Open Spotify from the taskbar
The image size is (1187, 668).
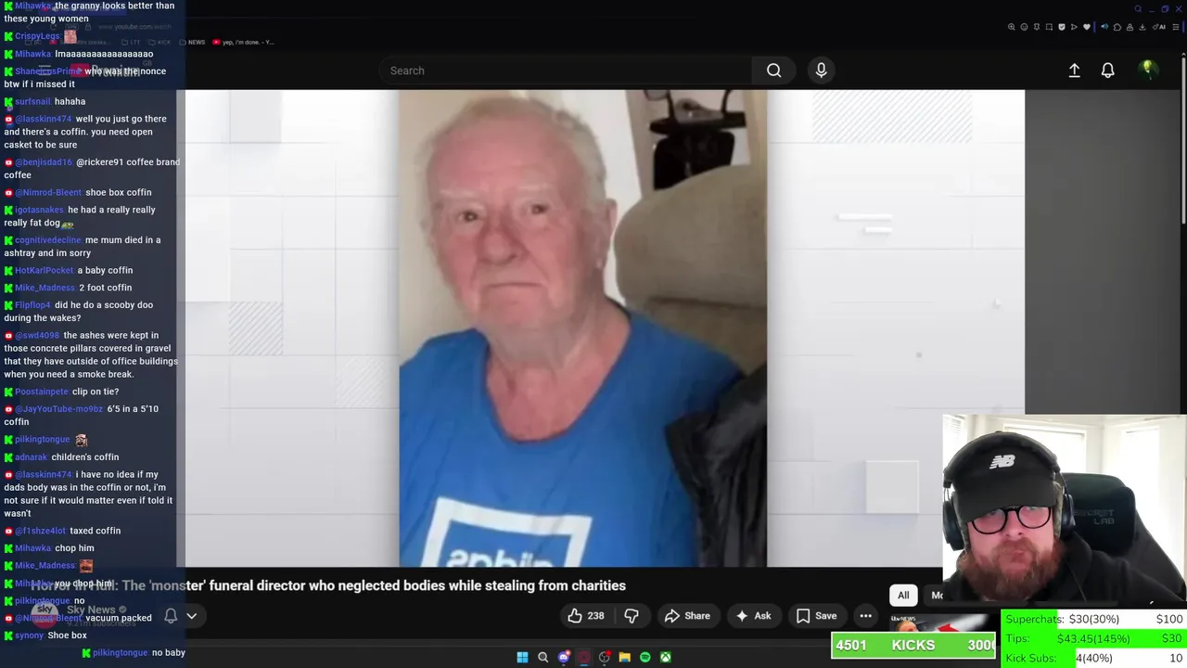(645, 657)
